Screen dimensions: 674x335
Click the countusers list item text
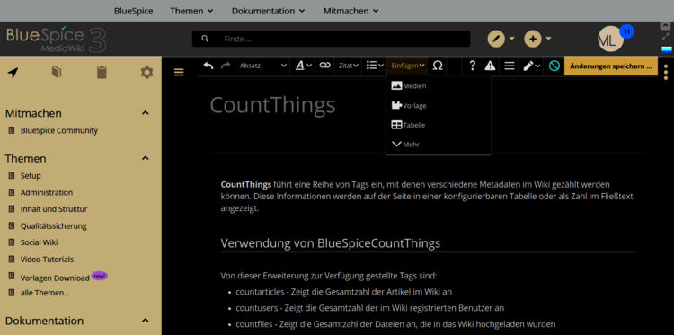tap(369, 308)
